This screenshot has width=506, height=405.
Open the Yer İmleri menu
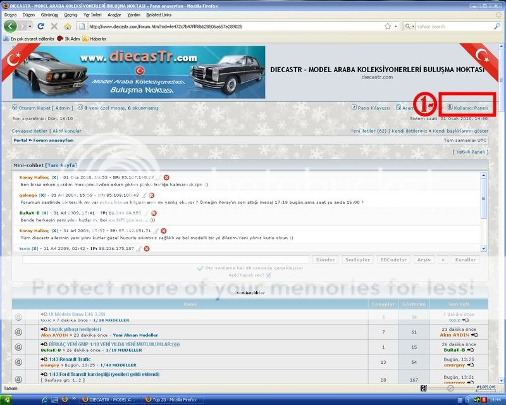click(92, 15)
